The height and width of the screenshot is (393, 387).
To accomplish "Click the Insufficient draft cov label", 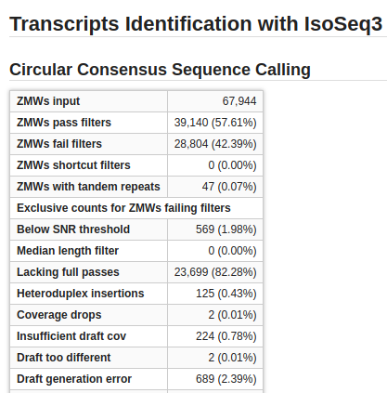I will (x=71, y=336).
